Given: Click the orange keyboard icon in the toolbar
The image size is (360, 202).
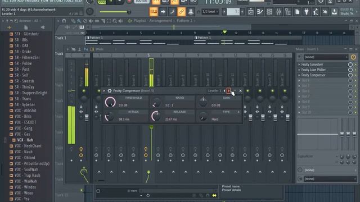Looking at the screenshot, I should 154,12.
